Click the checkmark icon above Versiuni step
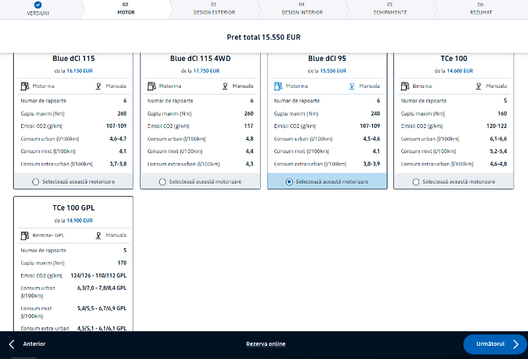This screenshot has height=359, width=528. [37, 5]
